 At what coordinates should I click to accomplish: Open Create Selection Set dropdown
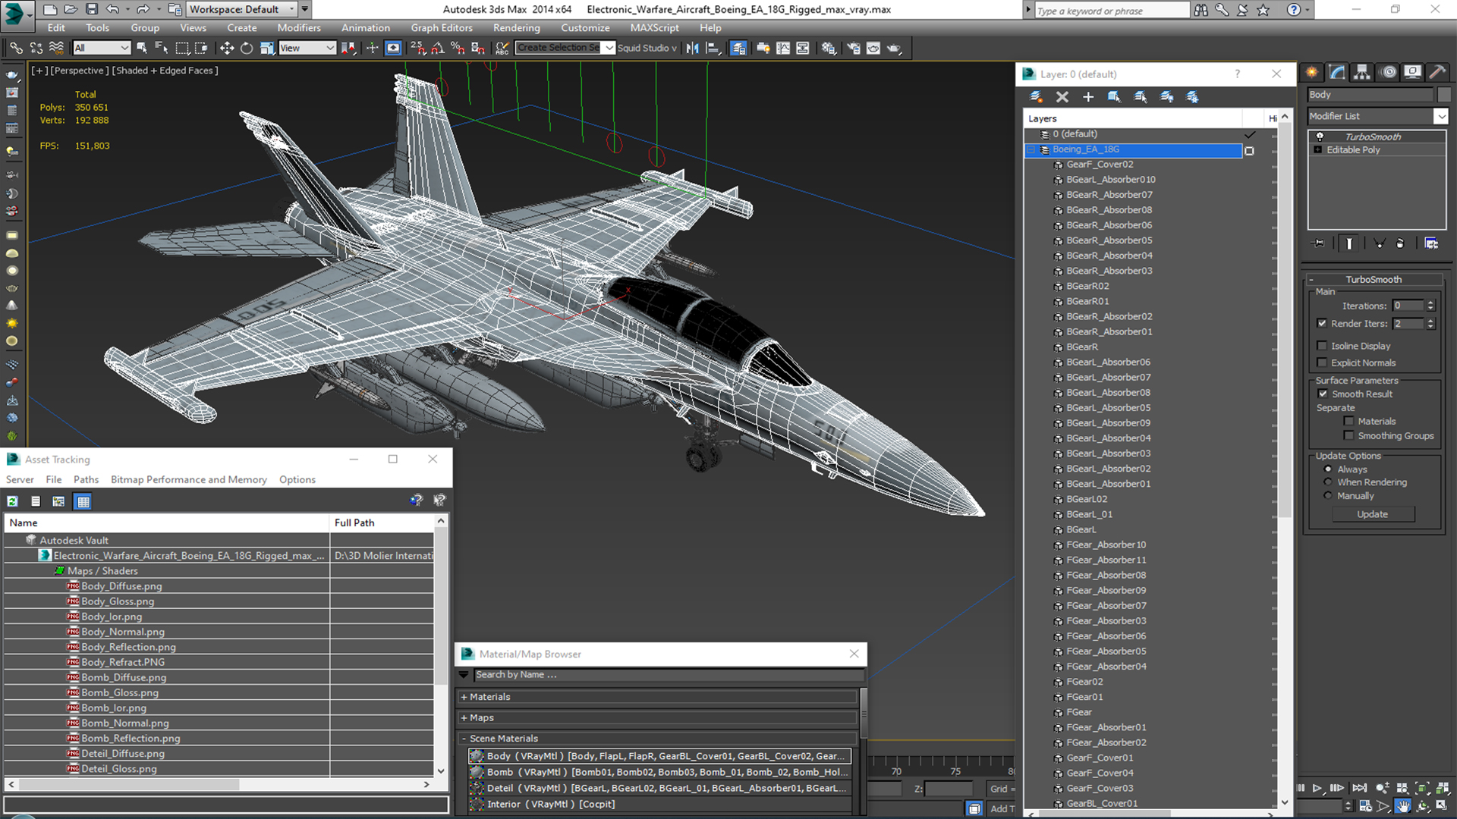coord(609,48)
